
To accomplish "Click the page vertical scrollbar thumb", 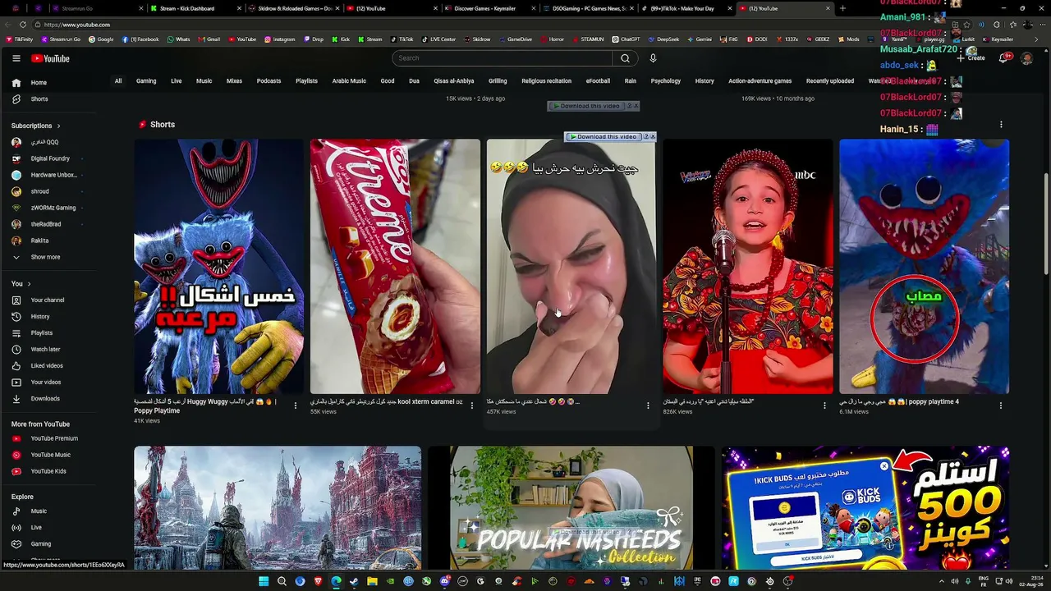I will [x=1046, y=223].
